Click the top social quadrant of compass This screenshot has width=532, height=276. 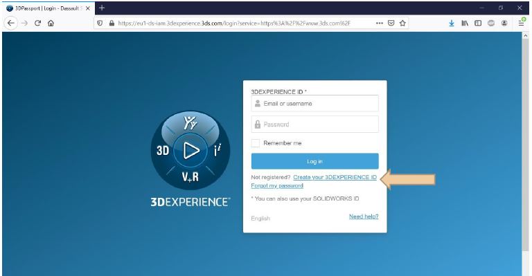(x=190, y=122)
